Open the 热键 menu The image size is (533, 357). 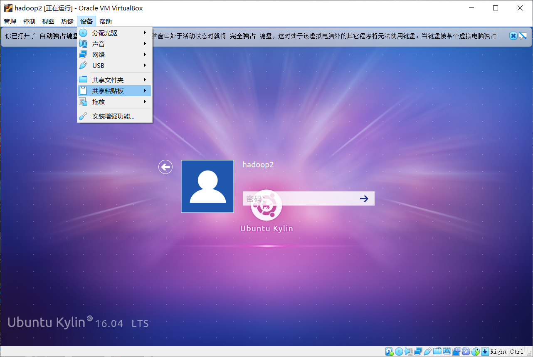pyautogui.click(x=67, y=21)
